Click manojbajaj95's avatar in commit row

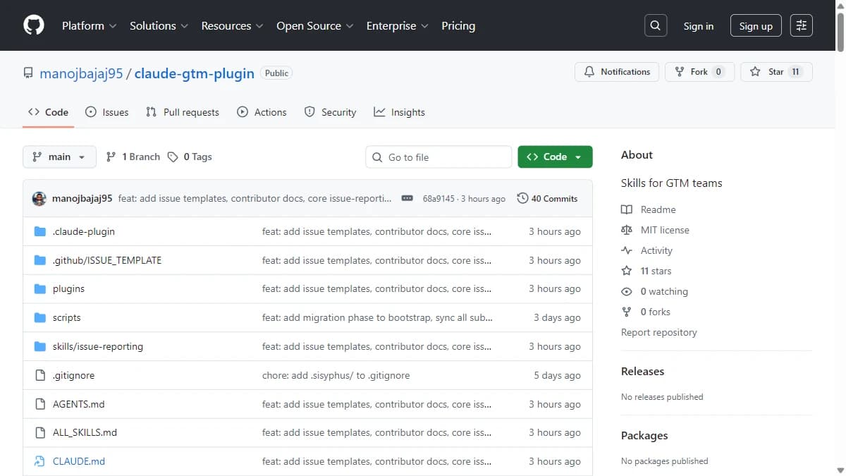click(x=39, y=199)
